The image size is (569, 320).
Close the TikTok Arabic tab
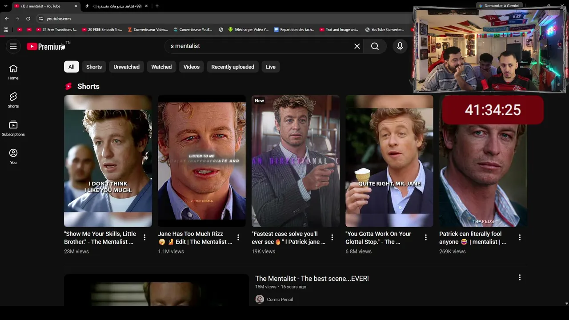pyautogui.click(x=147, y=6)
